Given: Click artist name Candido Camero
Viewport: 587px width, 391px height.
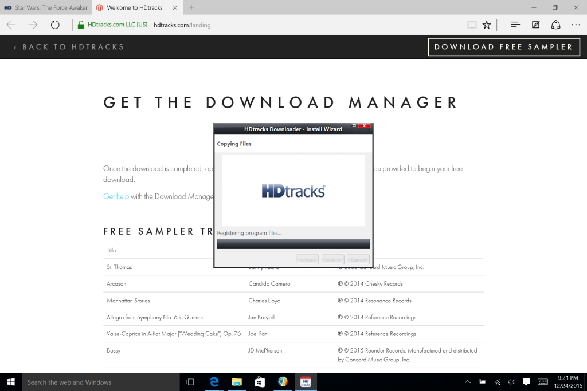Looking at the screenshot, I should (269, 284).
